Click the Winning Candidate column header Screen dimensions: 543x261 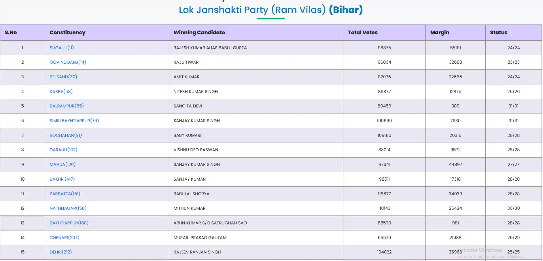pyautogui.click(x=199, y=33)
